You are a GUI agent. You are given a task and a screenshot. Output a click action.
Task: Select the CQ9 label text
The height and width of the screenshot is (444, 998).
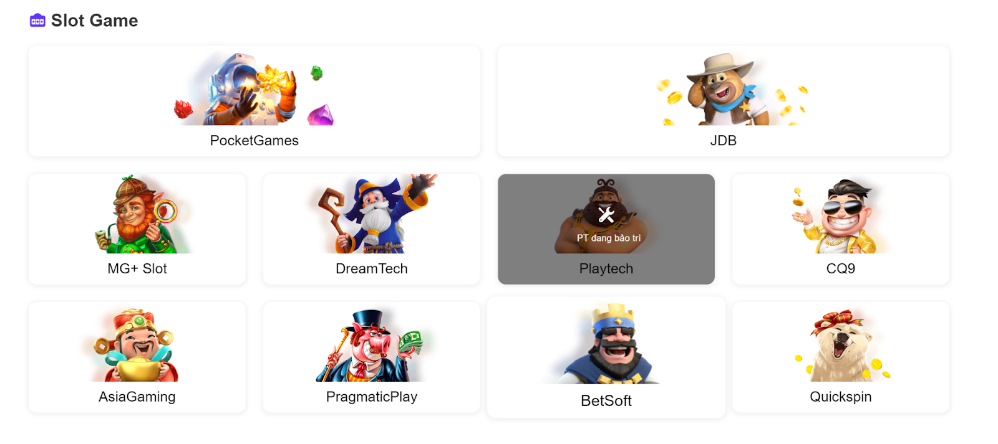pyautogui.click(x=841, y=268)
